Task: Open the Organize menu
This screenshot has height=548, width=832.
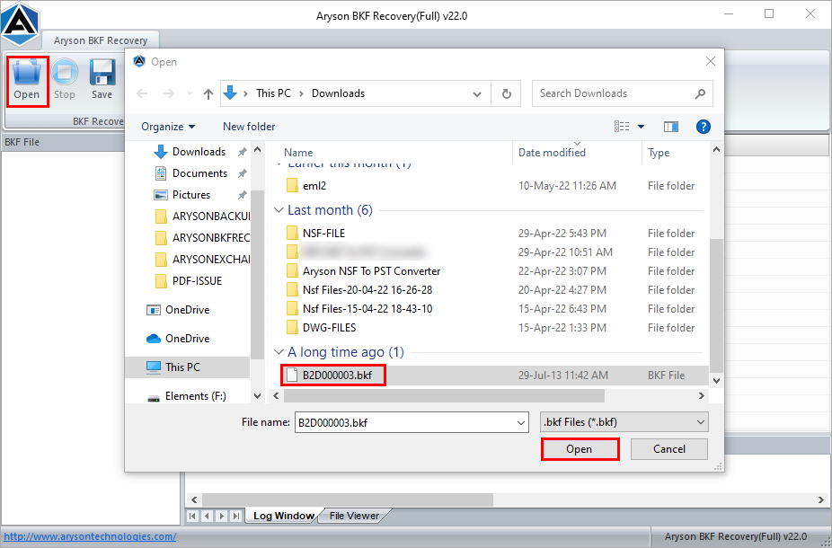Action: click(x=168, y=127)
